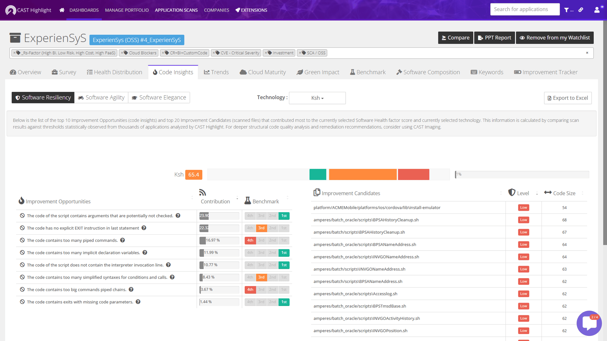Select the Software Resiliency toggle

click(x=43, y=97)
